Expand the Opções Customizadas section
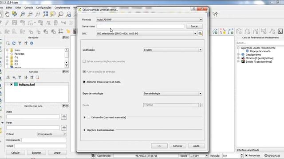Screen dimensions: 284x159 click(84, 130)
